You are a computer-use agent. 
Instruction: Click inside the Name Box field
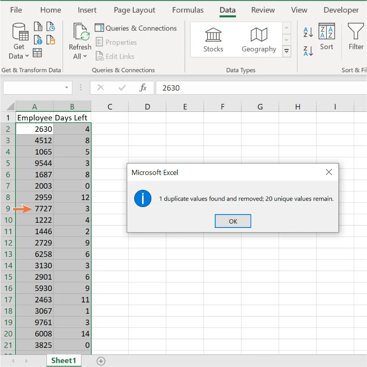tap(34, 87)
